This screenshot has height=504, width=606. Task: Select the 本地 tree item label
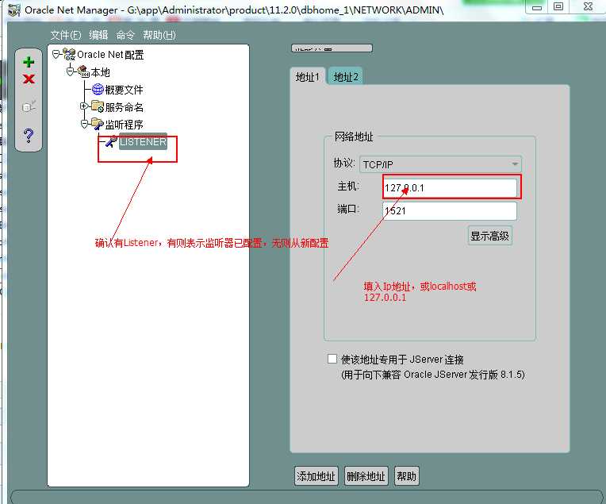[100, 72]
